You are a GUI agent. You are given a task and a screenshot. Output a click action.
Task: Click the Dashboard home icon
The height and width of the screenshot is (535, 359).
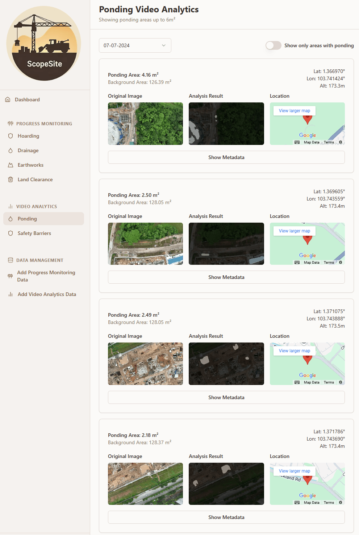point(8,100)
